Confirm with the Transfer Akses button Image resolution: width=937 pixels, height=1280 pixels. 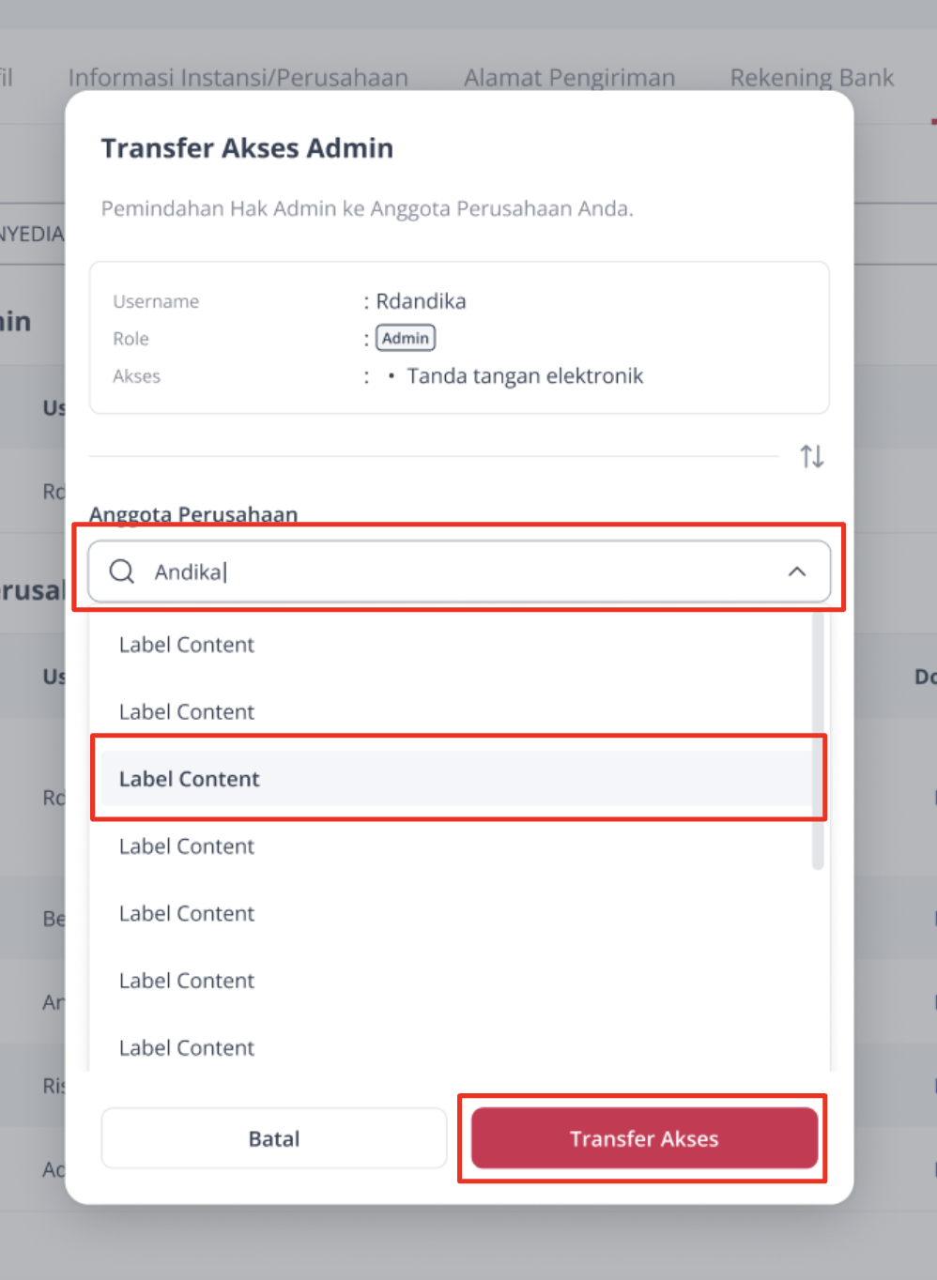[644, 1138]
